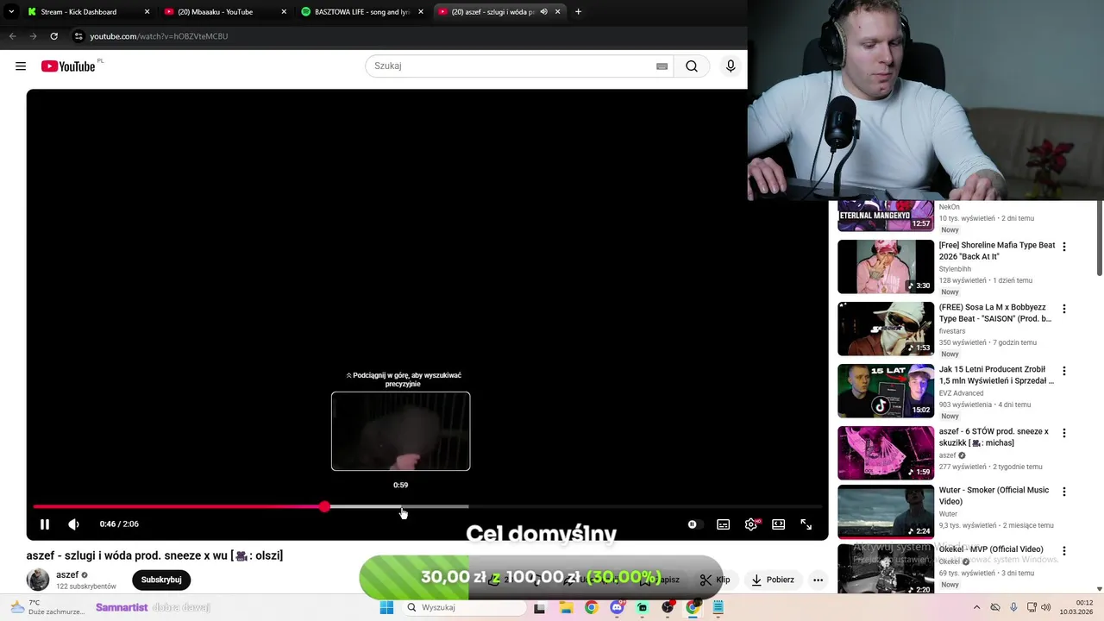Go to the YouTube home logo
Viewport: 1104px width, 621px height.
[x=68, y=66]
